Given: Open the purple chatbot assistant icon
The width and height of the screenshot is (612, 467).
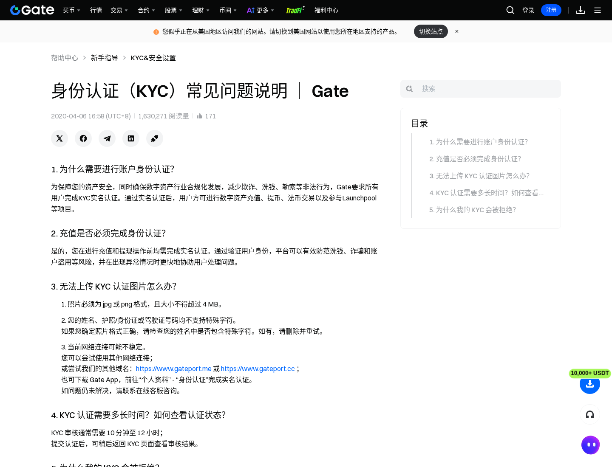Looking at the screenshot, I should coord(591,445).
